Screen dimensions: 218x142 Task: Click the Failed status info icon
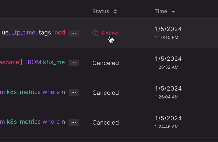[x=95, y=33]
